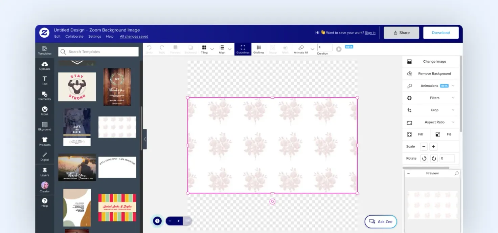
Task: Rotate image clockwise
Action: (433, 158)
